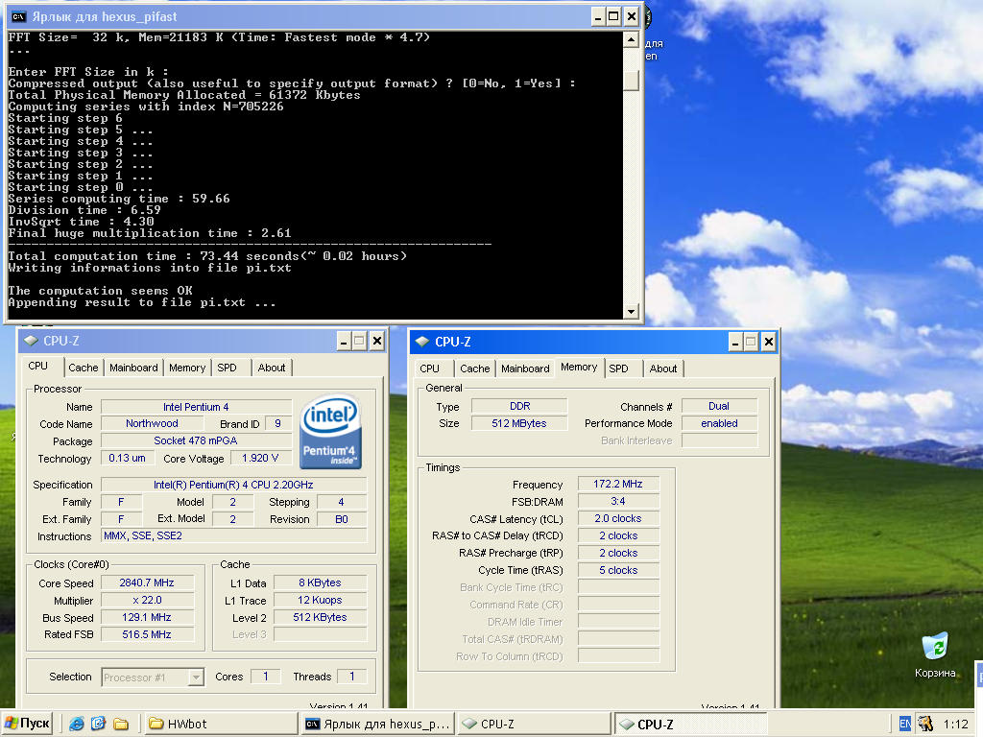Open the Processor #1 selection dropdown

pos(196,677)
